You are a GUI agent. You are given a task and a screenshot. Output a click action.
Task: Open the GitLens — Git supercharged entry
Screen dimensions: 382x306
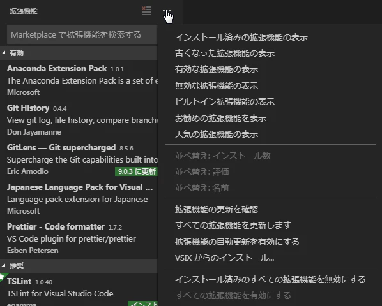pyautogui.click(x=79, y=159)
